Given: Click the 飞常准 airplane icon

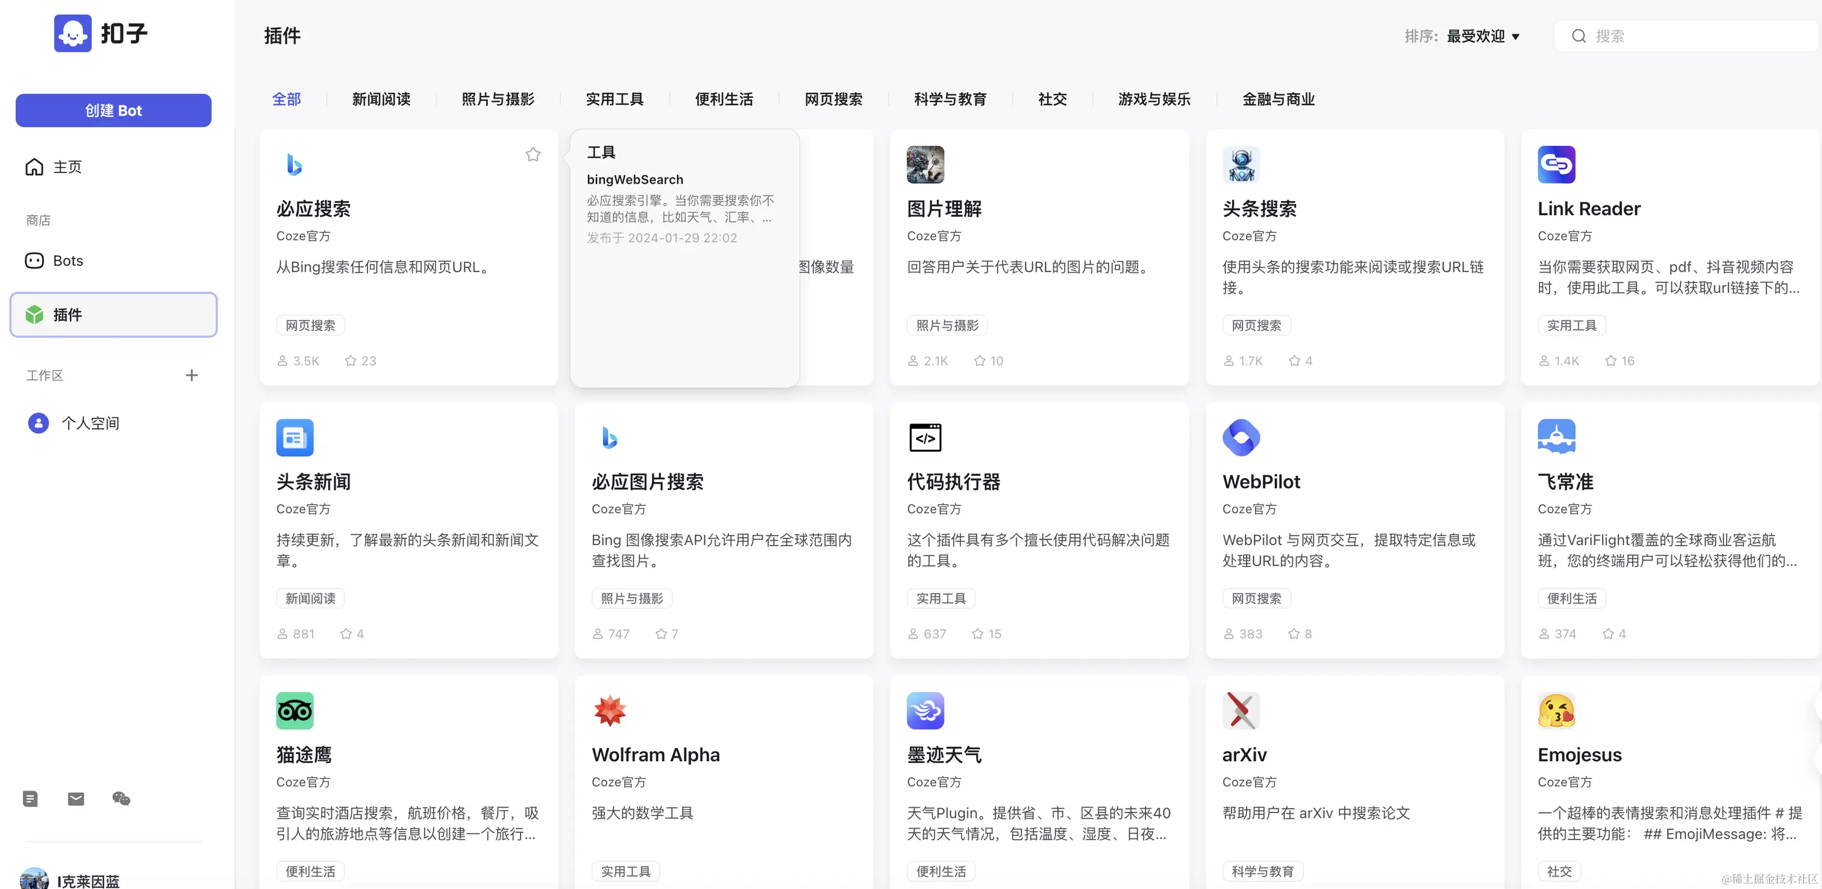Looking at the screenshot, I should [1557, 438].
